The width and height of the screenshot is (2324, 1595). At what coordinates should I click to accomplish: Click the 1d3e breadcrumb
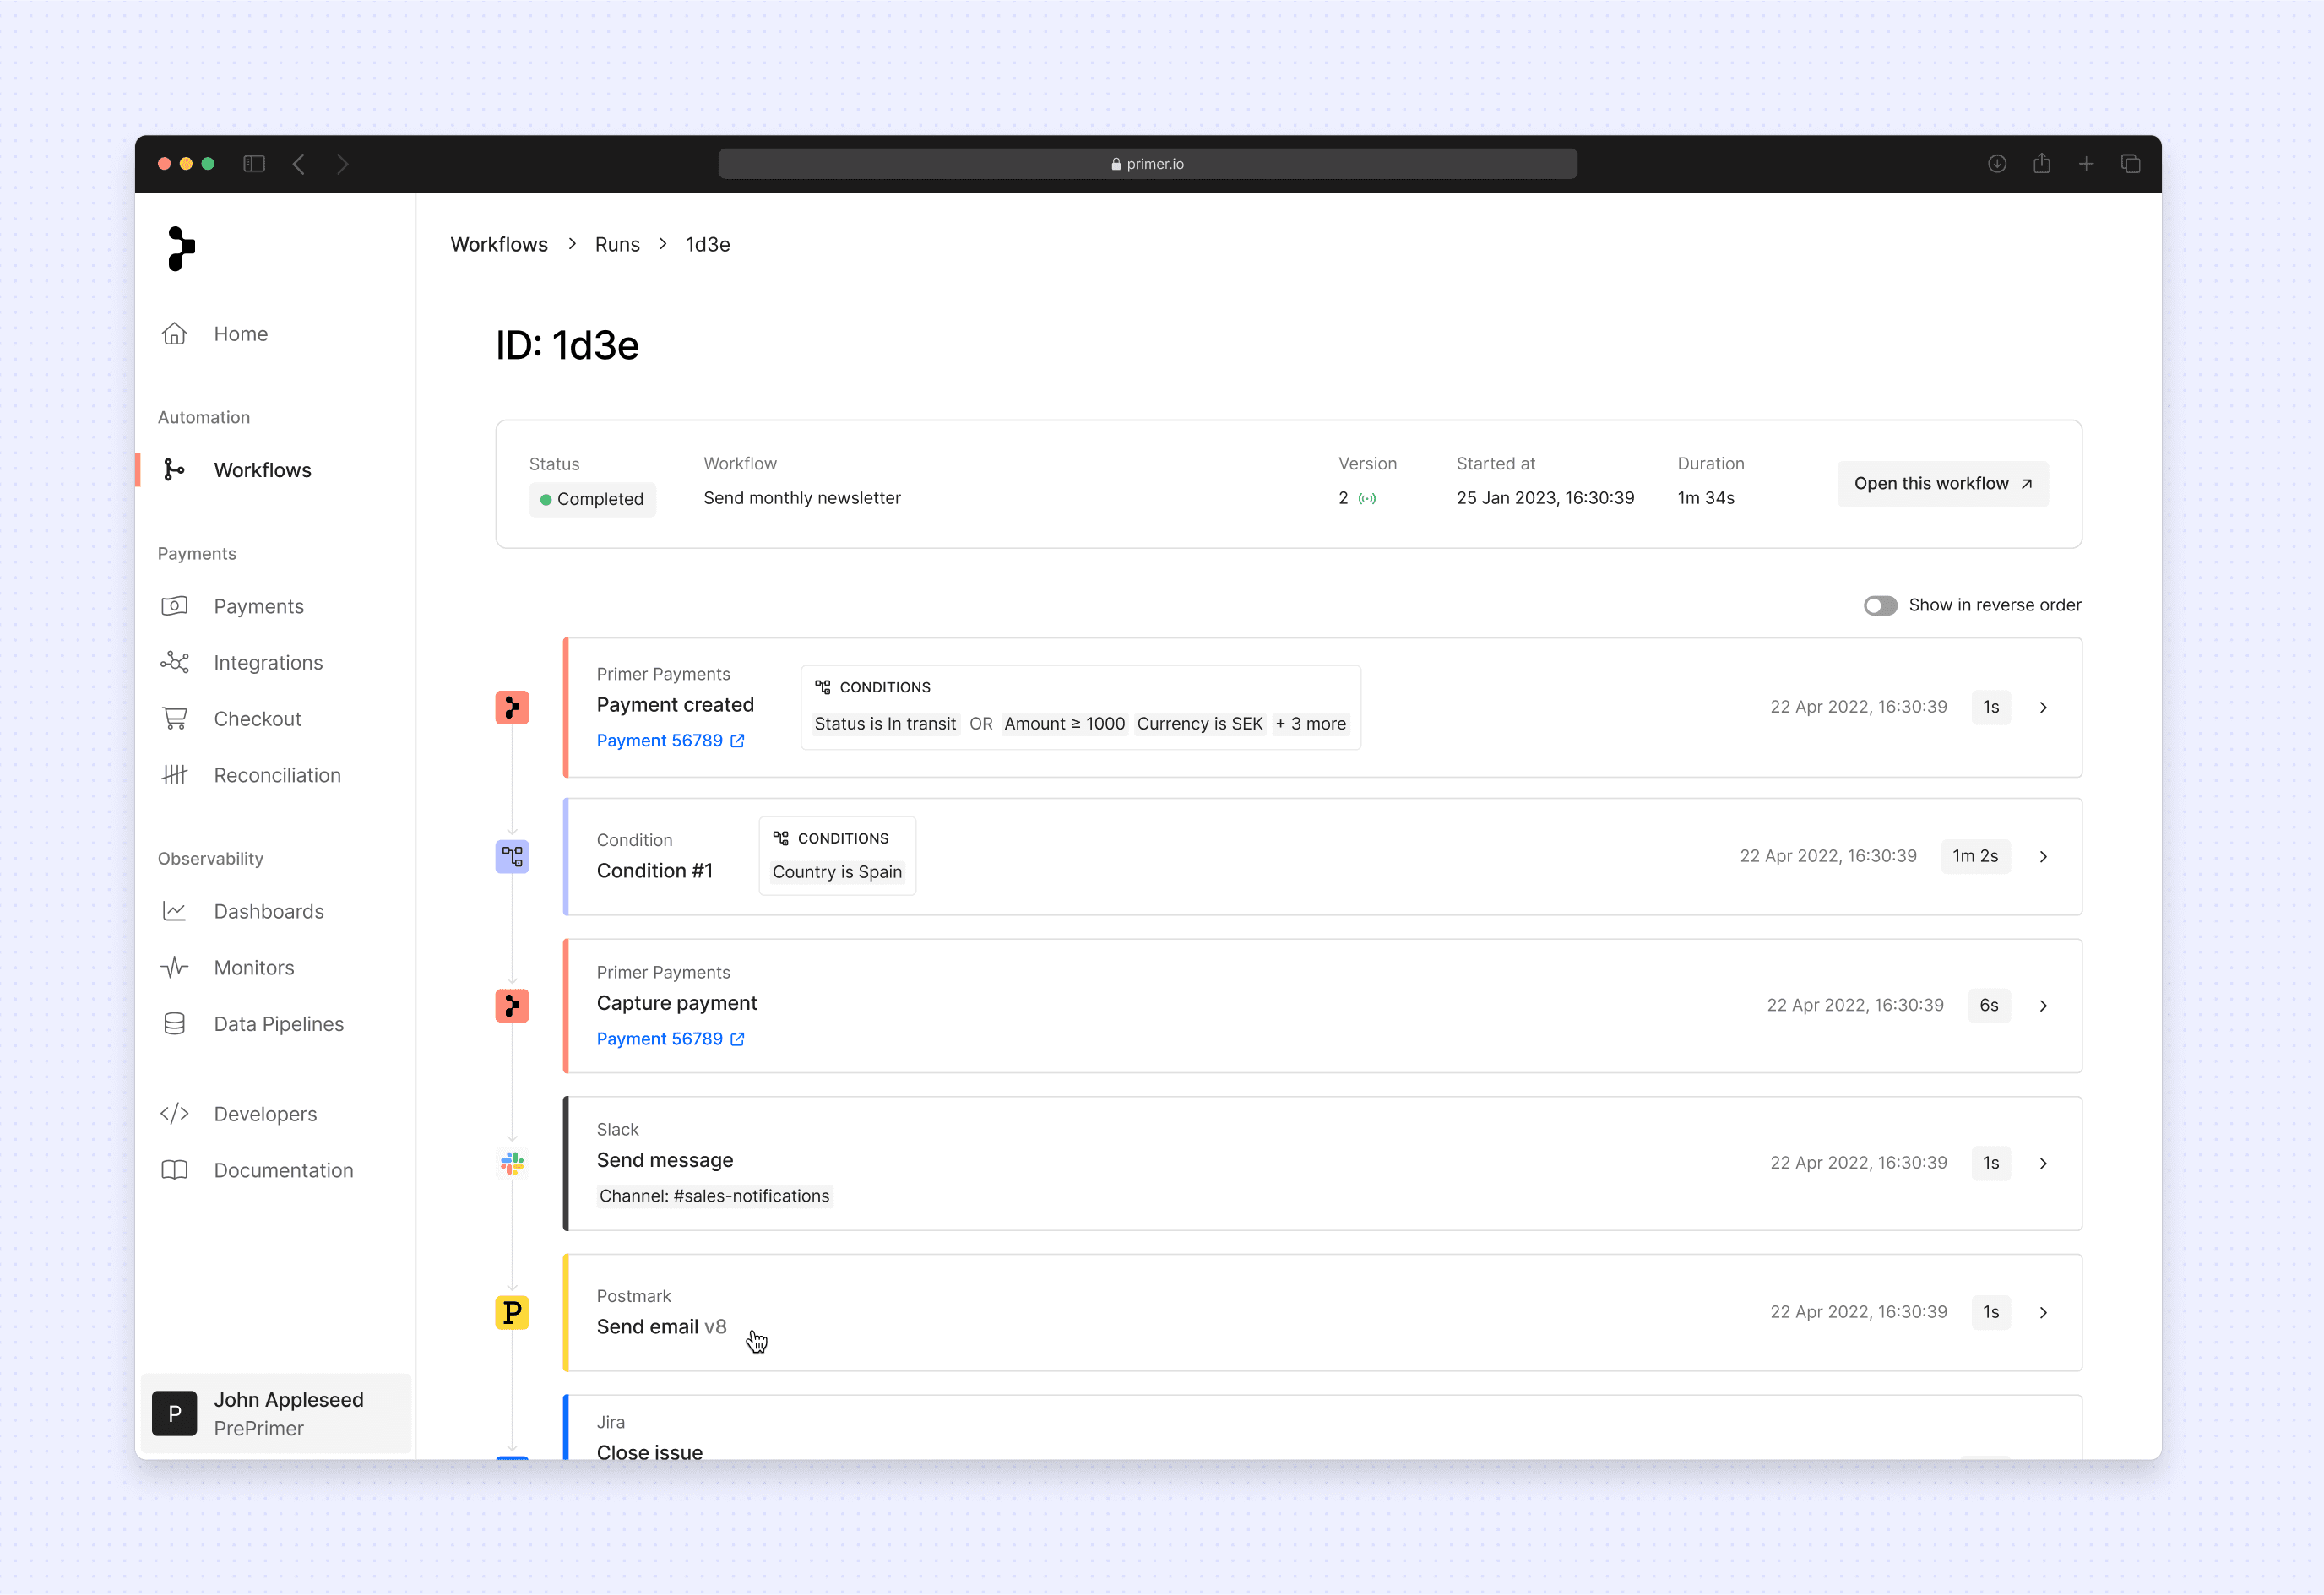pyautogui.click(x=708, y=245)
